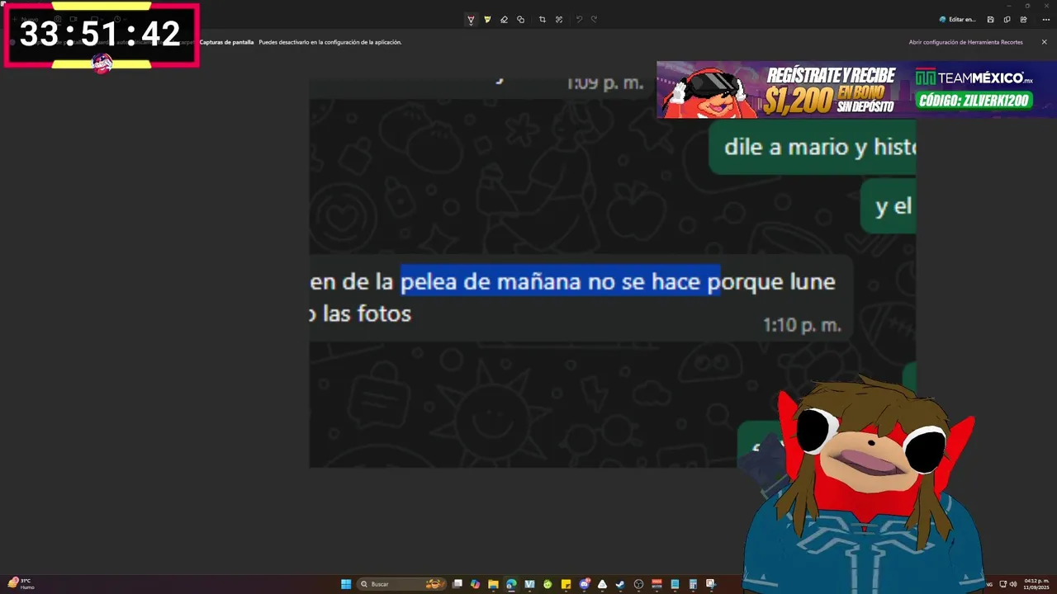Select the yellow highlighter tool

(x=487, y=20)
